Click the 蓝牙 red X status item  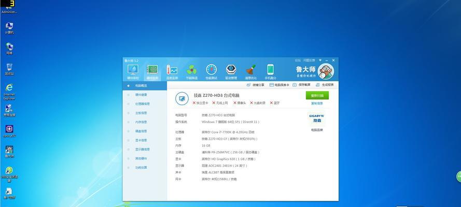tap(275, 103)
